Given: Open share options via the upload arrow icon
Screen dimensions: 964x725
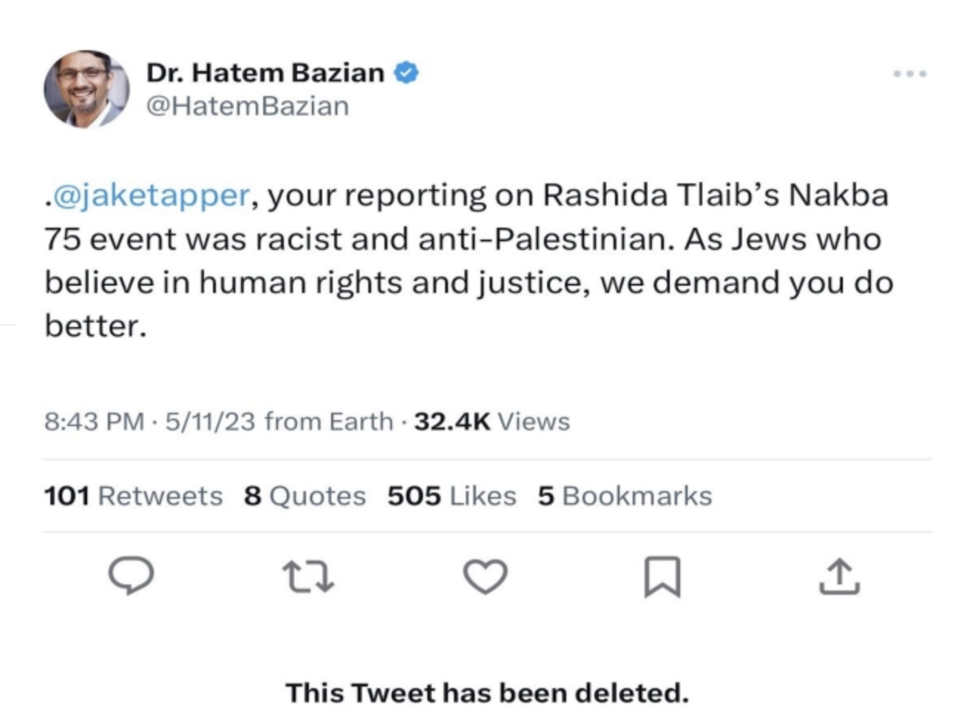Looking at the screenshot, I should coord(839,576).
